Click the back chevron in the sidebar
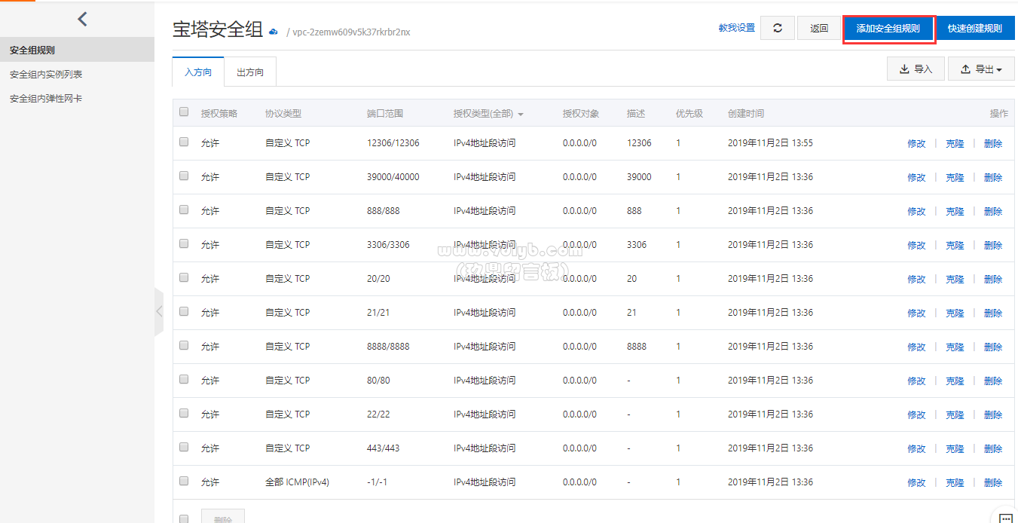The image size is (1018, 523). pyautogui.click(x=83, y=19)
